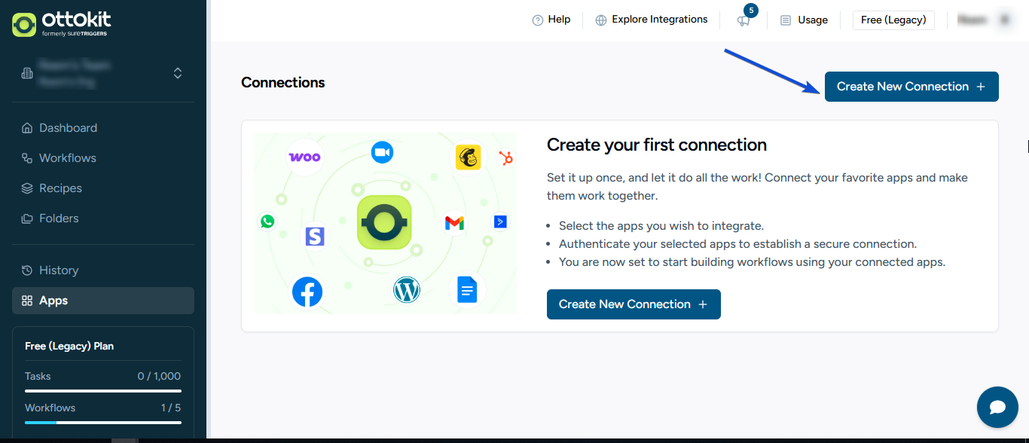The image size is (1029, 443).
Task: Click the Workflows icon in sidebar
Action: coord(27,158)
